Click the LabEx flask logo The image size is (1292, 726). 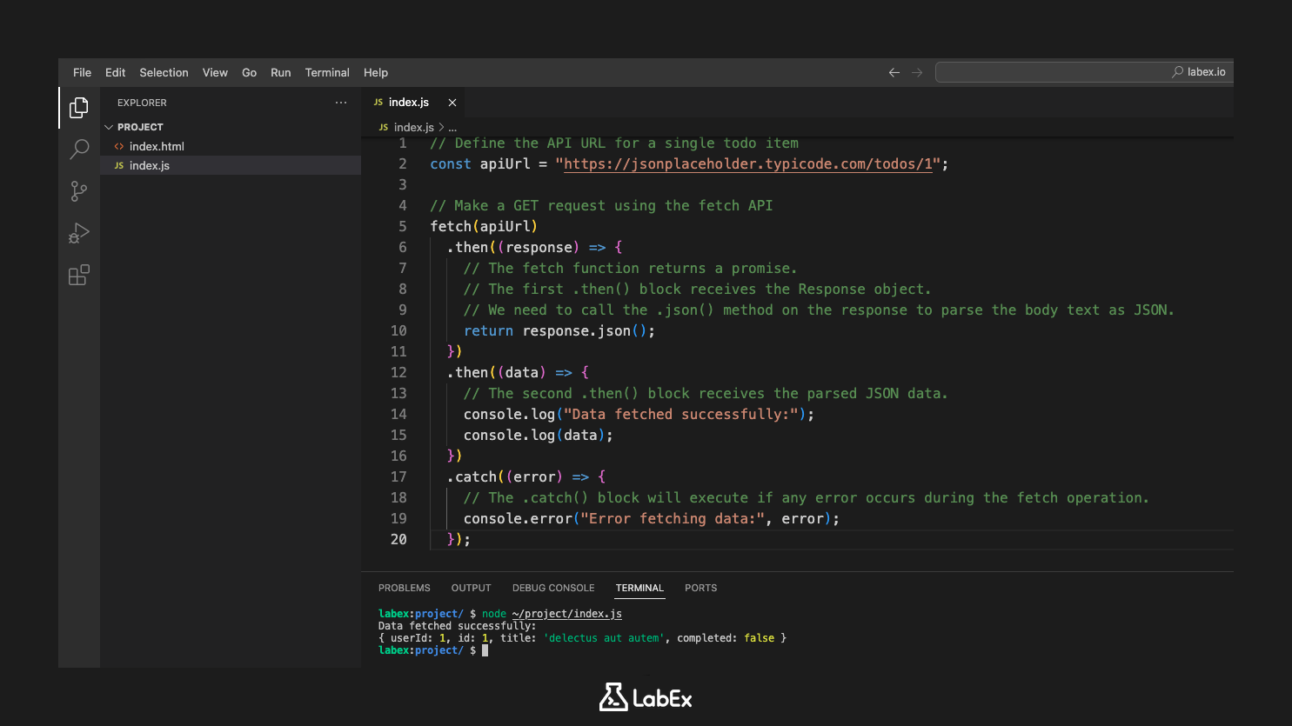tap(613, 697)
